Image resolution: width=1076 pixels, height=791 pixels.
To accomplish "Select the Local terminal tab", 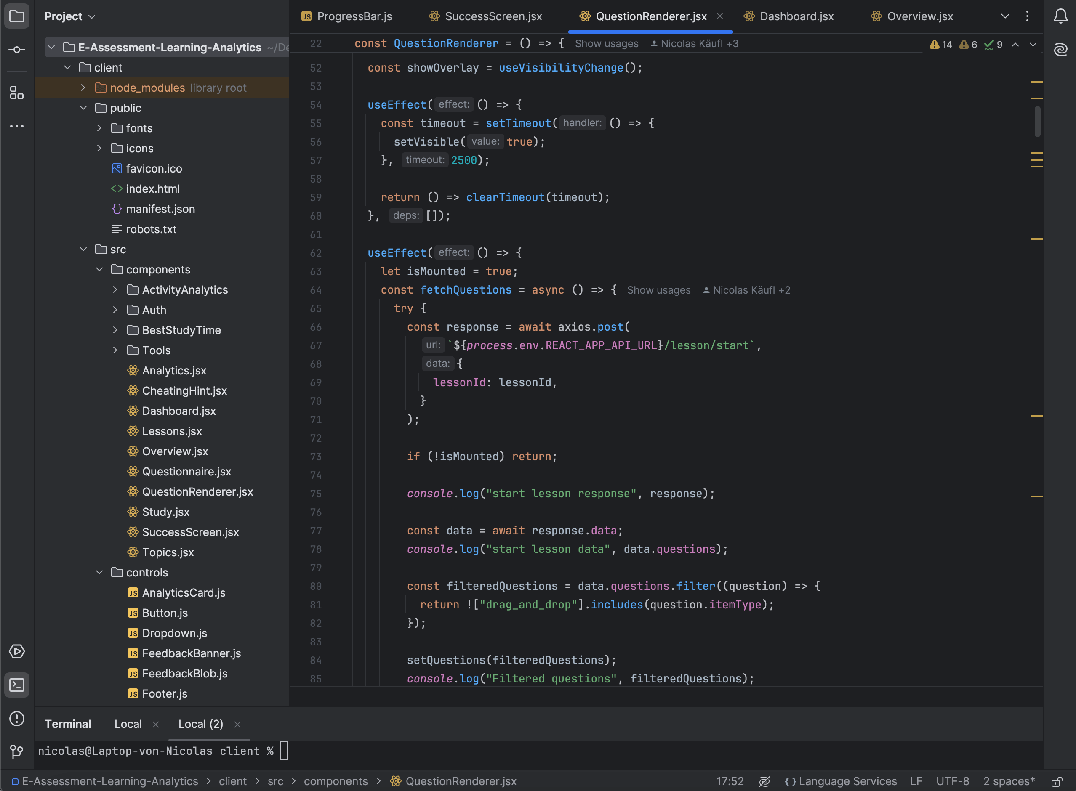I will pyautogui.click(x=128, y=724).
